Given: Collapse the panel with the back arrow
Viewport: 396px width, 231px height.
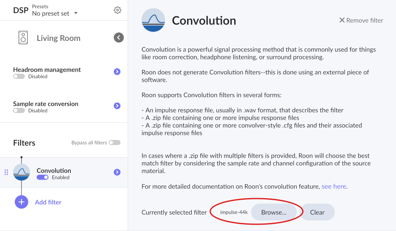Looking at the screenshot, I should pos(119,38).
